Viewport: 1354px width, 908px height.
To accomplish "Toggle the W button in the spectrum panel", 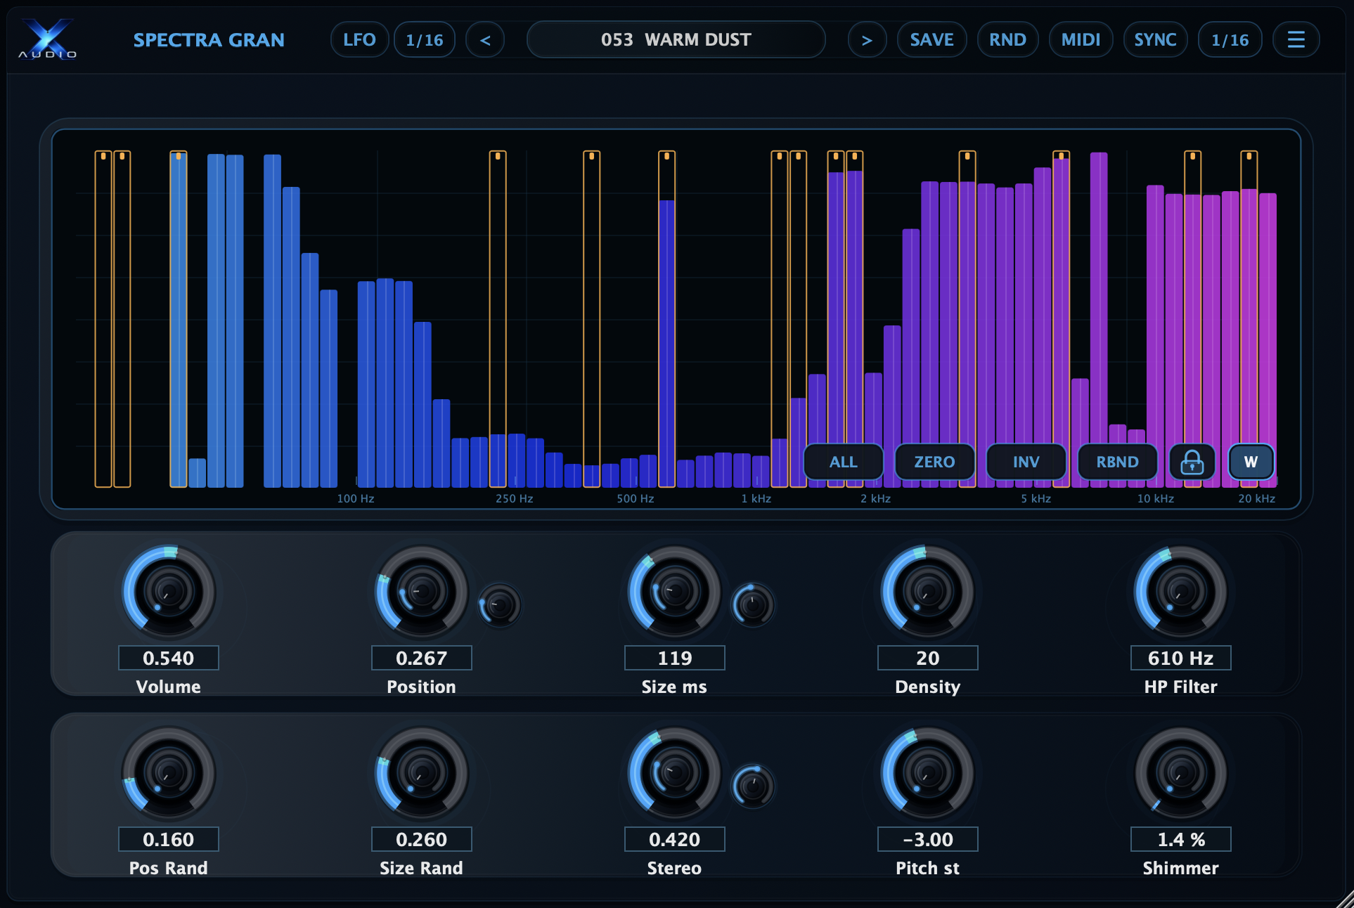I will click(1251, 462).
